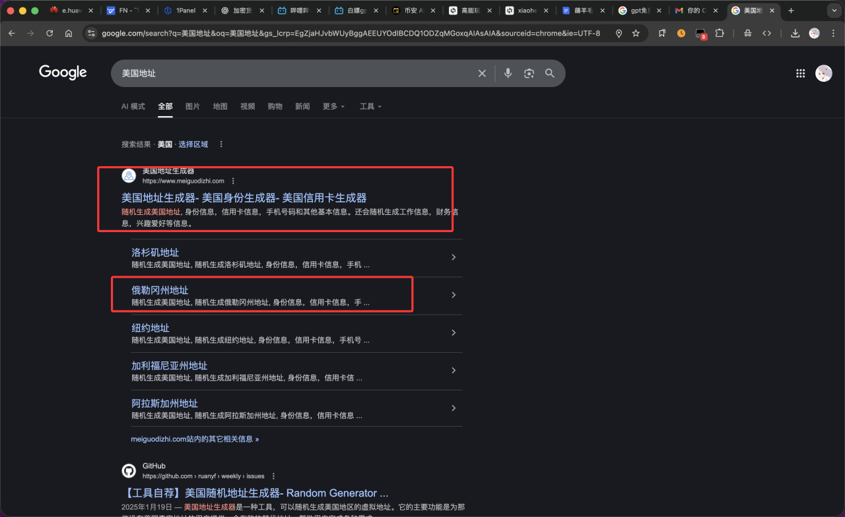Open the Chrome profile avatar in toolbar
Image resolution: width=845 pixels, height=517 pixels.
point(815,33)
